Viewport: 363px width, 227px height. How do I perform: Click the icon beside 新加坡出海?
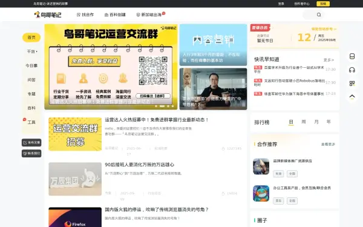pos(138,15)
